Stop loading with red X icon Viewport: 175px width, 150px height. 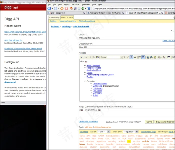click(66, 9)
